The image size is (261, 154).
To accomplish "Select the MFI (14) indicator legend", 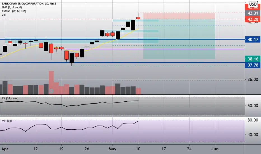I will coord(7,121).
